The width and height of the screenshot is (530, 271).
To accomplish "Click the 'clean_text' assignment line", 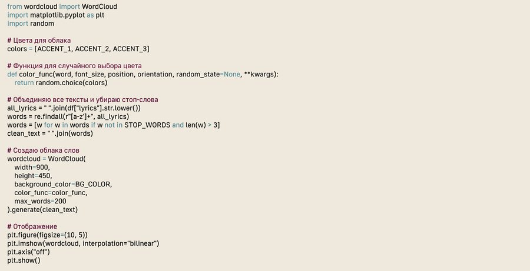I will [50, 133].
